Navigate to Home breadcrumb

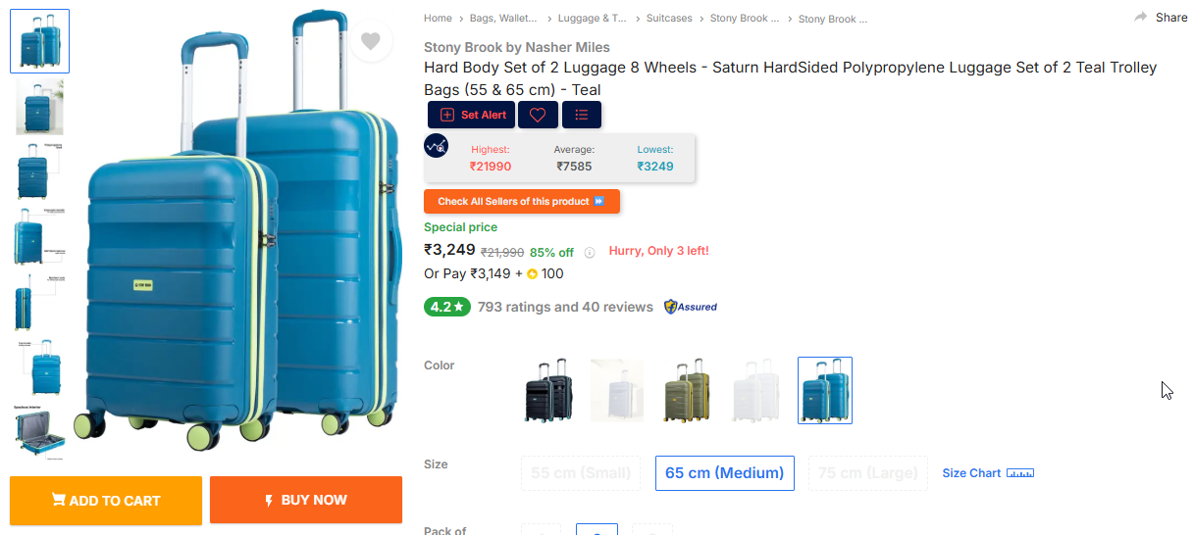point(438,19)
